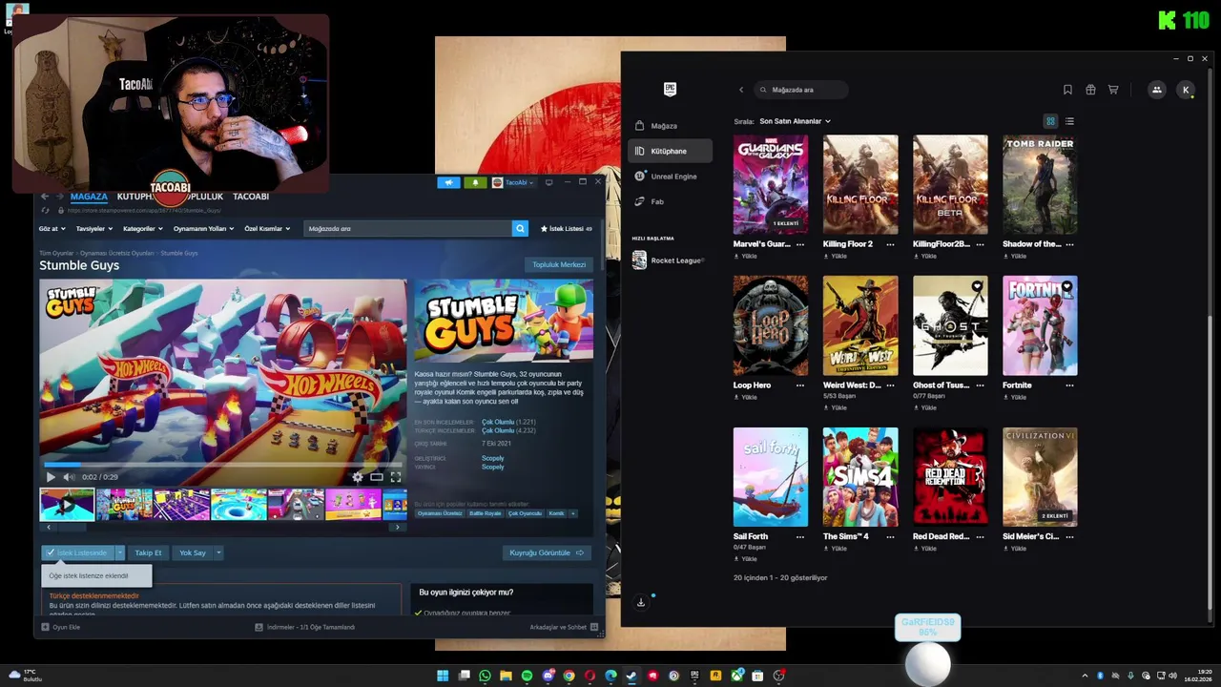This screenshot has width=1221, height=687.
Task: Click the Oyun Ekle plus icon in Steam footer
Action: [45, 627]
